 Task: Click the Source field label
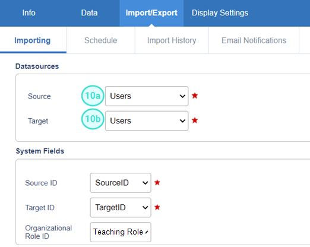tap(39, 96)
